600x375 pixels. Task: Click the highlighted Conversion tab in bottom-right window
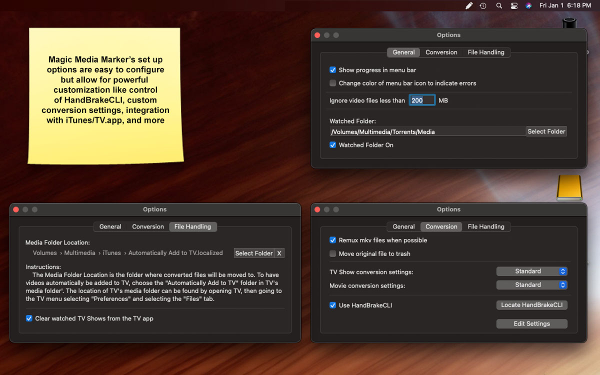tap(441, 226)
